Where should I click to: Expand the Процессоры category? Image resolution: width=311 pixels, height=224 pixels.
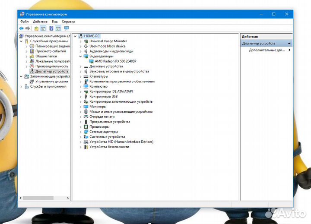pos(81,127)
